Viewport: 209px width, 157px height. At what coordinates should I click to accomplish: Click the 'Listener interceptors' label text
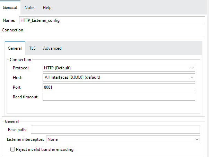tap(26, 139)
